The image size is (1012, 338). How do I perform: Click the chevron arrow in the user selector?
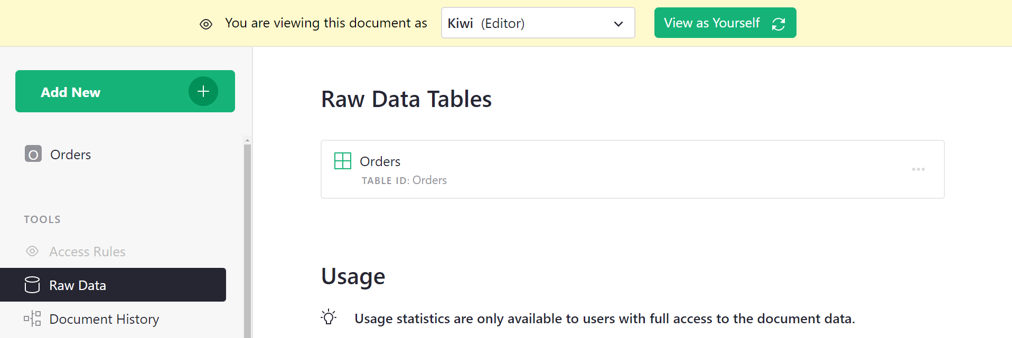pos(618,24)
